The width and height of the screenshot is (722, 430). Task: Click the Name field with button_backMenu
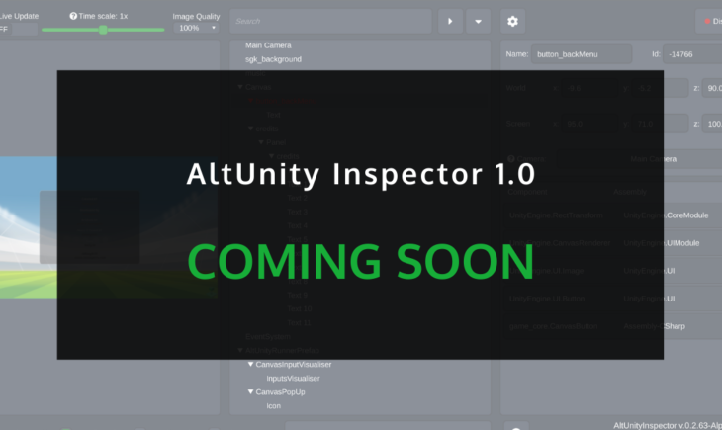tap(582, 54)
